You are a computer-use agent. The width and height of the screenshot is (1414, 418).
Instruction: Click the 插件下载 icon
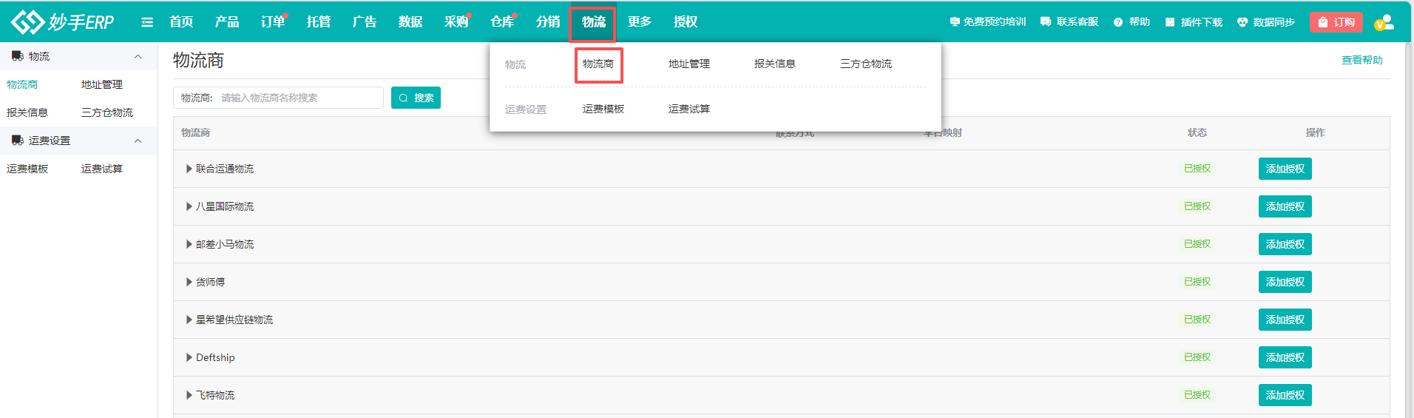[1170, 22]
